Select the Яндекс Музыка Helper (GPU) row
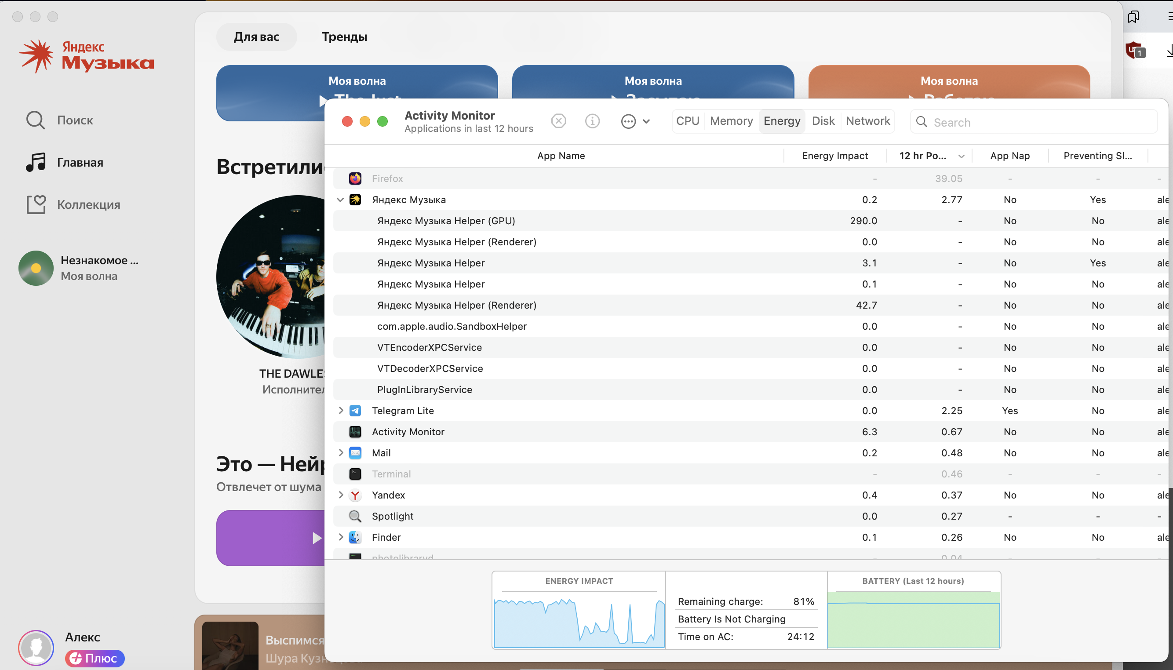Viewport: 1173px width, 670px height. tap(750, 221)
